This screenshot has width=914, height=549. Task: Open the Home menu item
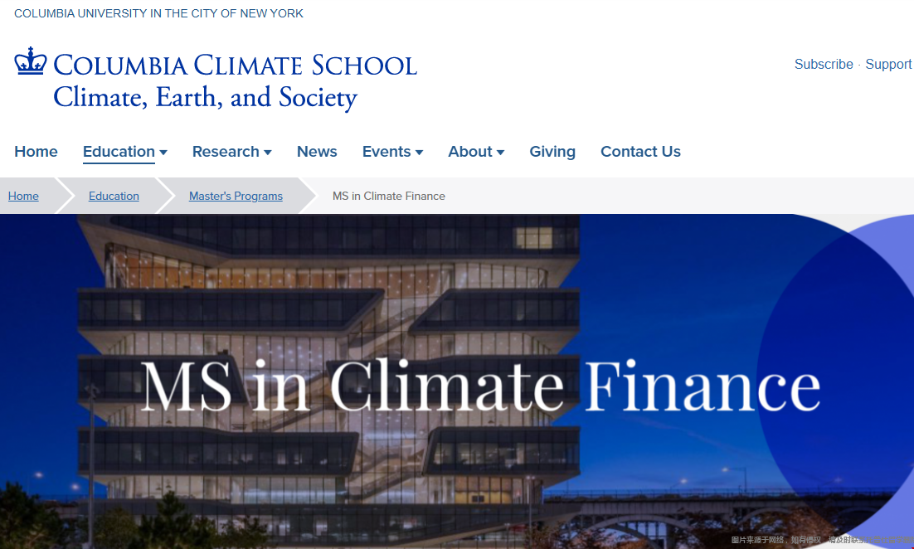click(x=36, y=152)
